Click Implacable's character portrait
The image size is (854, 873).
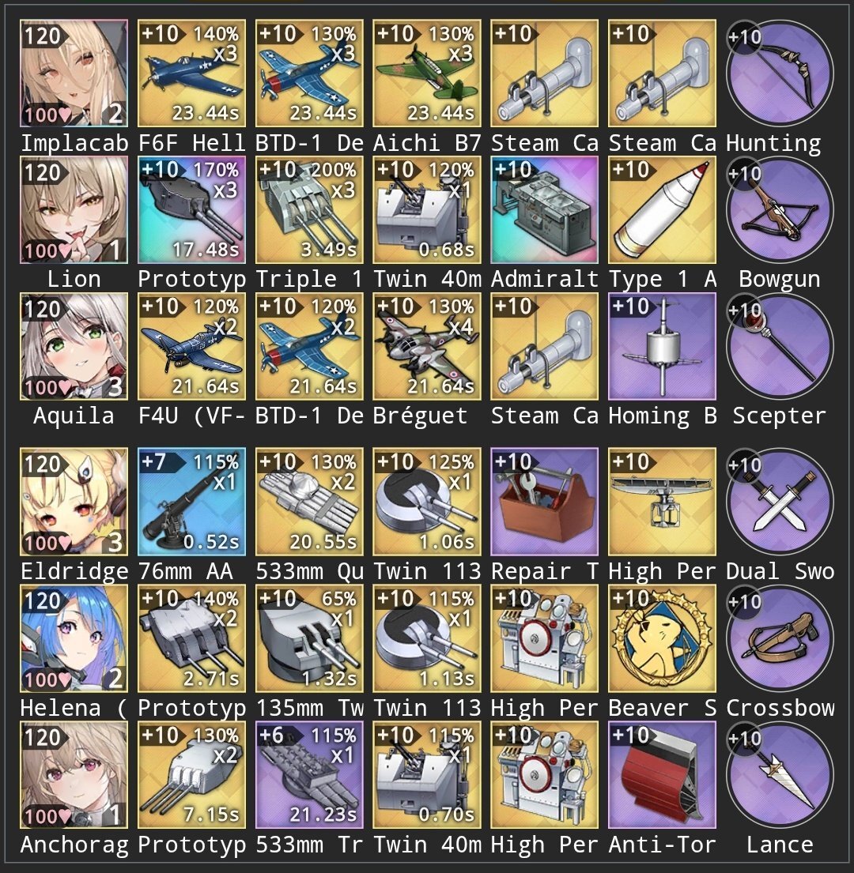74,73
